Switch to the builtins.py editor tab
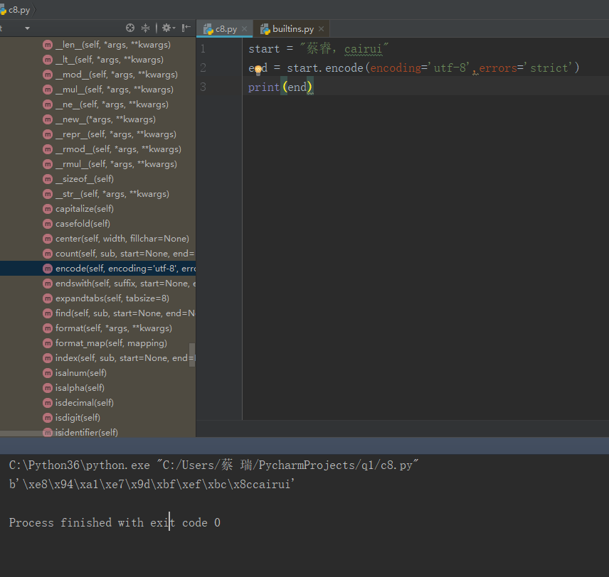The image size is (609, 577). tap(292, 28)
